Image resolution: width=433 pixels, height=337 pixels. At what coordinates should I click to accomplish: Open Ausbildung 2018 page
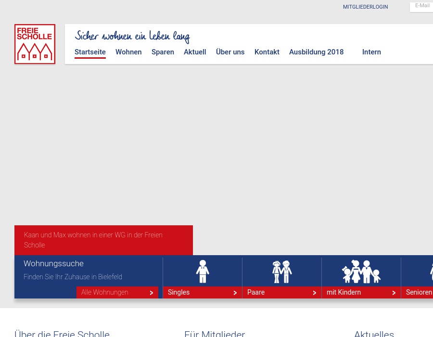point(316,52)
